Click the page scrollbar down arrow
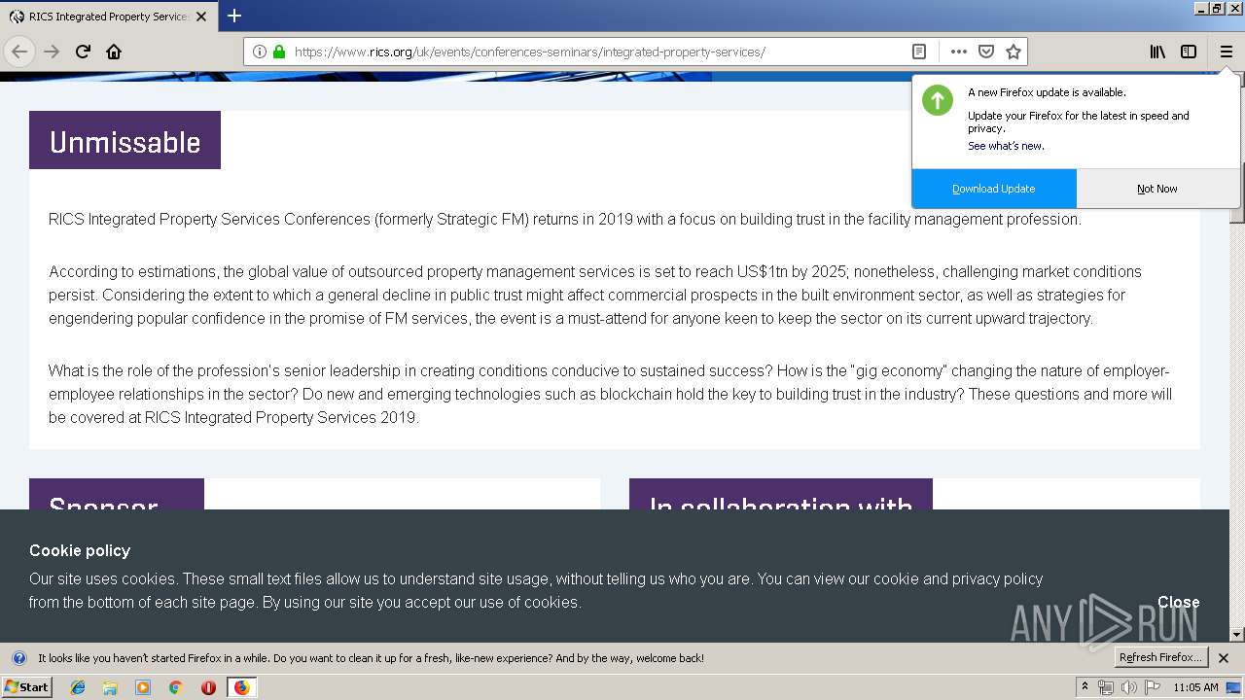Viewport: 1245px width, 700px height. click(1237, 634)
